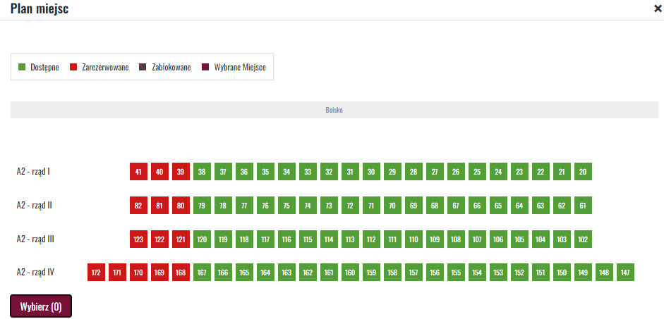Select seat 33 in row I
Screen dimensions: 664x319
click(308, 172)
